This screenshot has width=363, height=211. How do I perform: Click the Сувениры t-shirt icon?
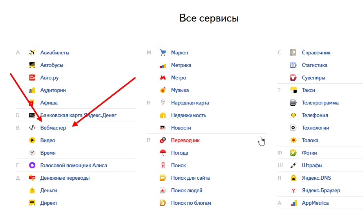[x=293, y=78]
